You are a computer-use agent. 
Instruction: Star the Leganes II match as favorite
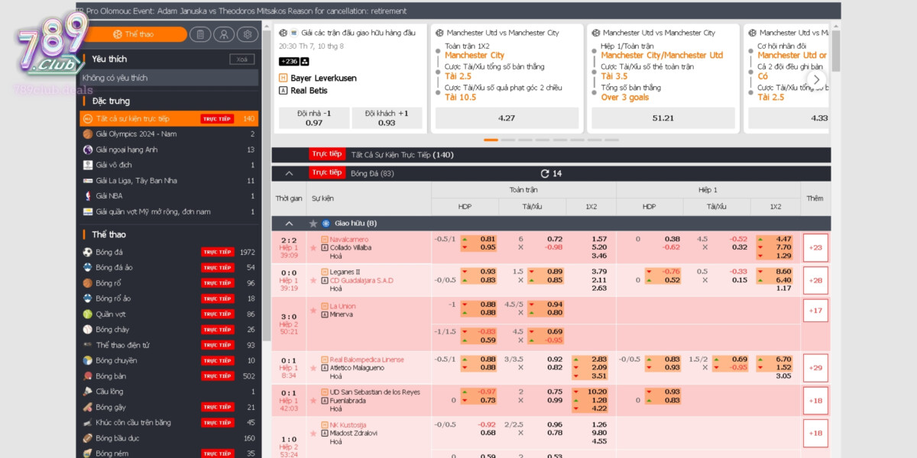[313, 280]
